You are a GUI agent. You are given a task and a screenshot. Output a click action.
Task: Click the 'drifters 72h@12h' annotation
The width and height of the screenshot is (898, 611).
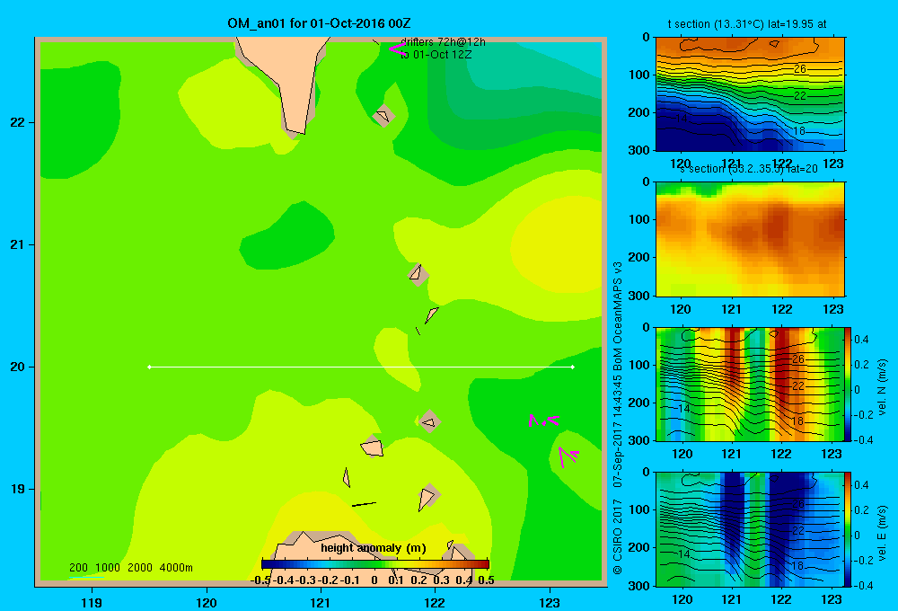(443, 42)
